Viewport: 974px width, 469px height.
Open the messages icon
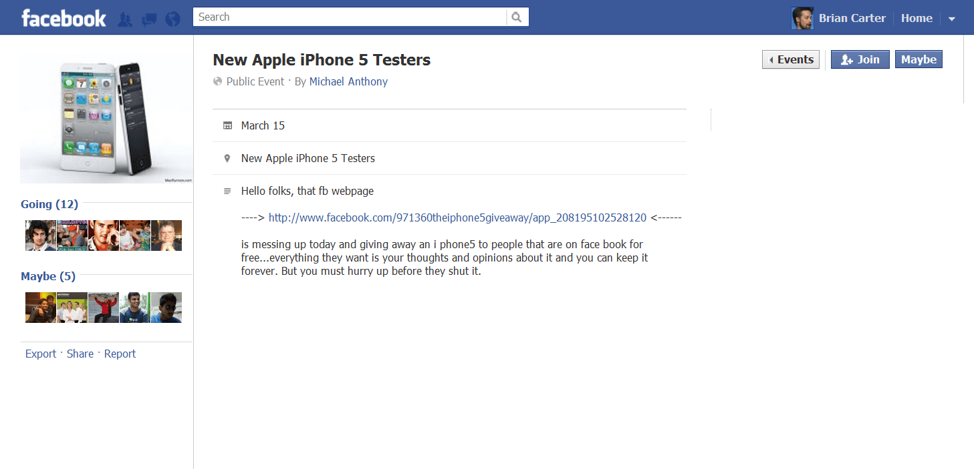(x=149, y=19)
